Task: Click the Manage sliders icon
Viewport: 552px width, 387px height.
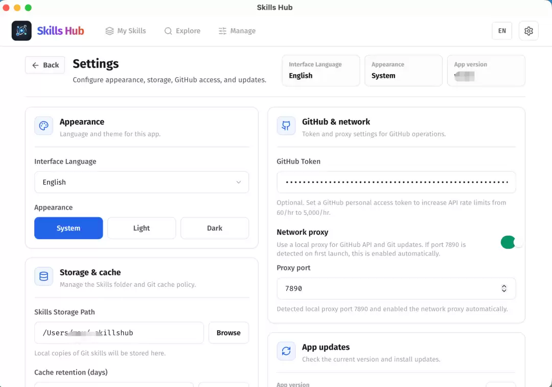Action: click(x=222, y=31)
